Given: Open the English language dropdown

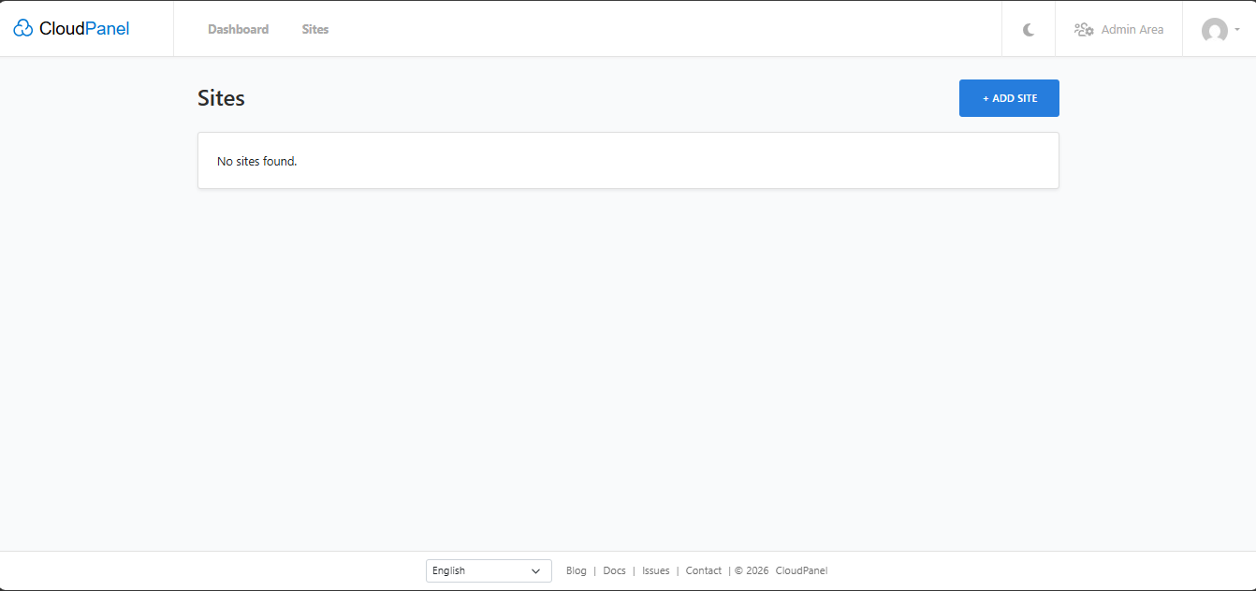Looking at the screenshot, I should (x=477, y=570).
